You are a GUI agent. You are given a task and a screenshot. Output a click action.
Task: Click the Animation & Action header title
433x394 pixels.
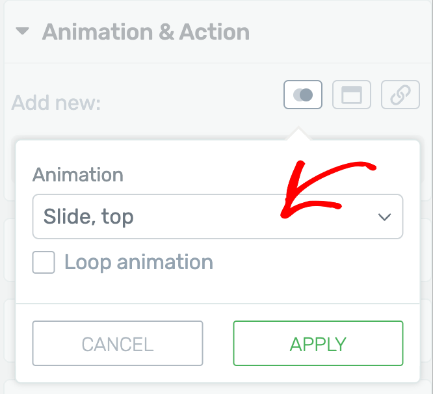(x=146, y=32)
